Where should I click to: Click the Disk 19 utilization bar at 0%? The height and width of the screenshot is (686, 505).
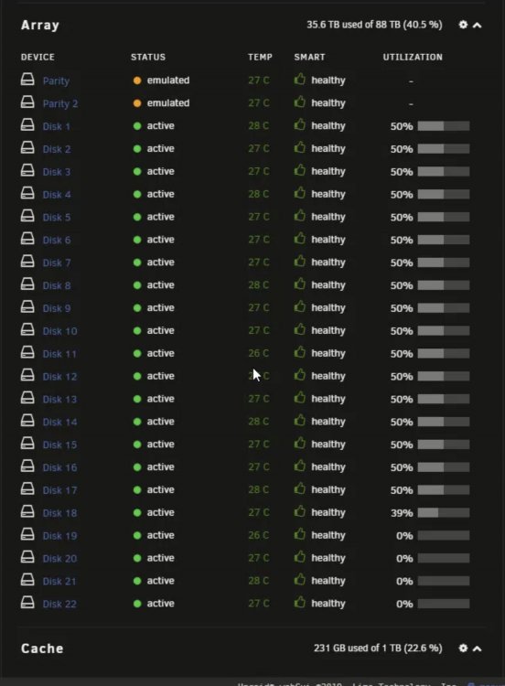[444, 536]
